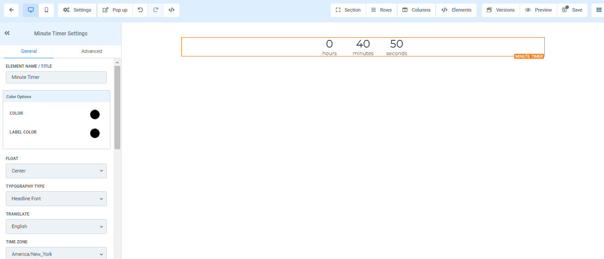Switch to mobile view icon
The width and height of the screenshot is (604, 259).
[46, 10]
